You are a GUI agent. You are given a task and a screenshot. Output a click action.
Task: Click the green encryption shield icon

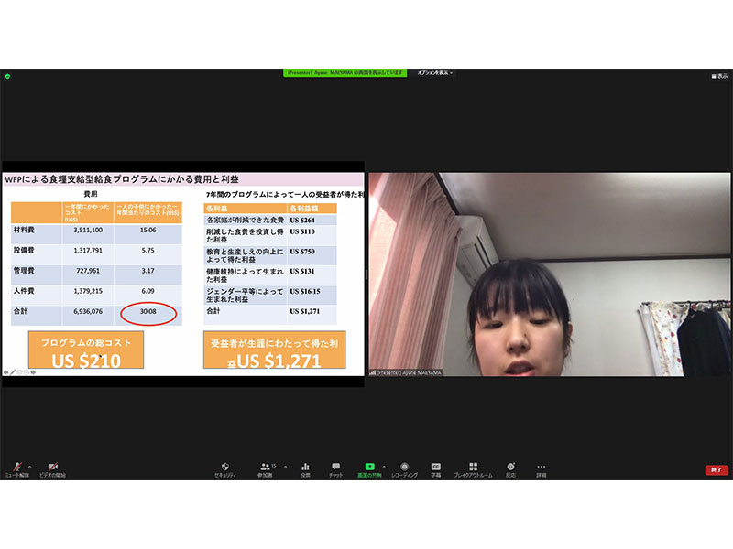coord(6,75)
